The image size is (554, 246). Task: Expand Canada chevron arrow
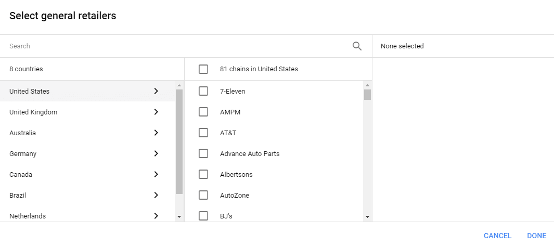[156, 174]
